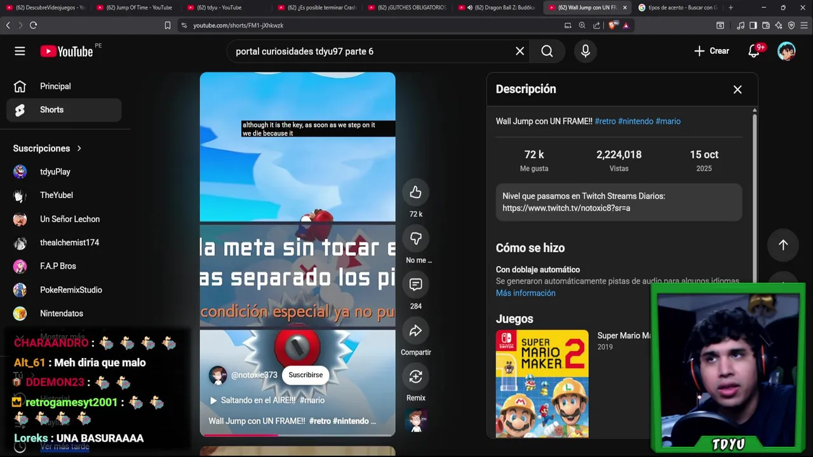This screenshot has width=813, height=457.
Task: Subscribe to @notoxic373 with Suscribirse
Action: 306,375
